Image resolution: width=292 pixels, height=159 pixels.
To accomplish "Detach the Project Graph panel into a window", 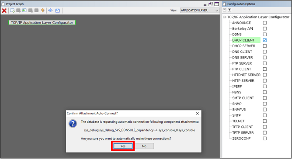I will (x=211, y=4).
